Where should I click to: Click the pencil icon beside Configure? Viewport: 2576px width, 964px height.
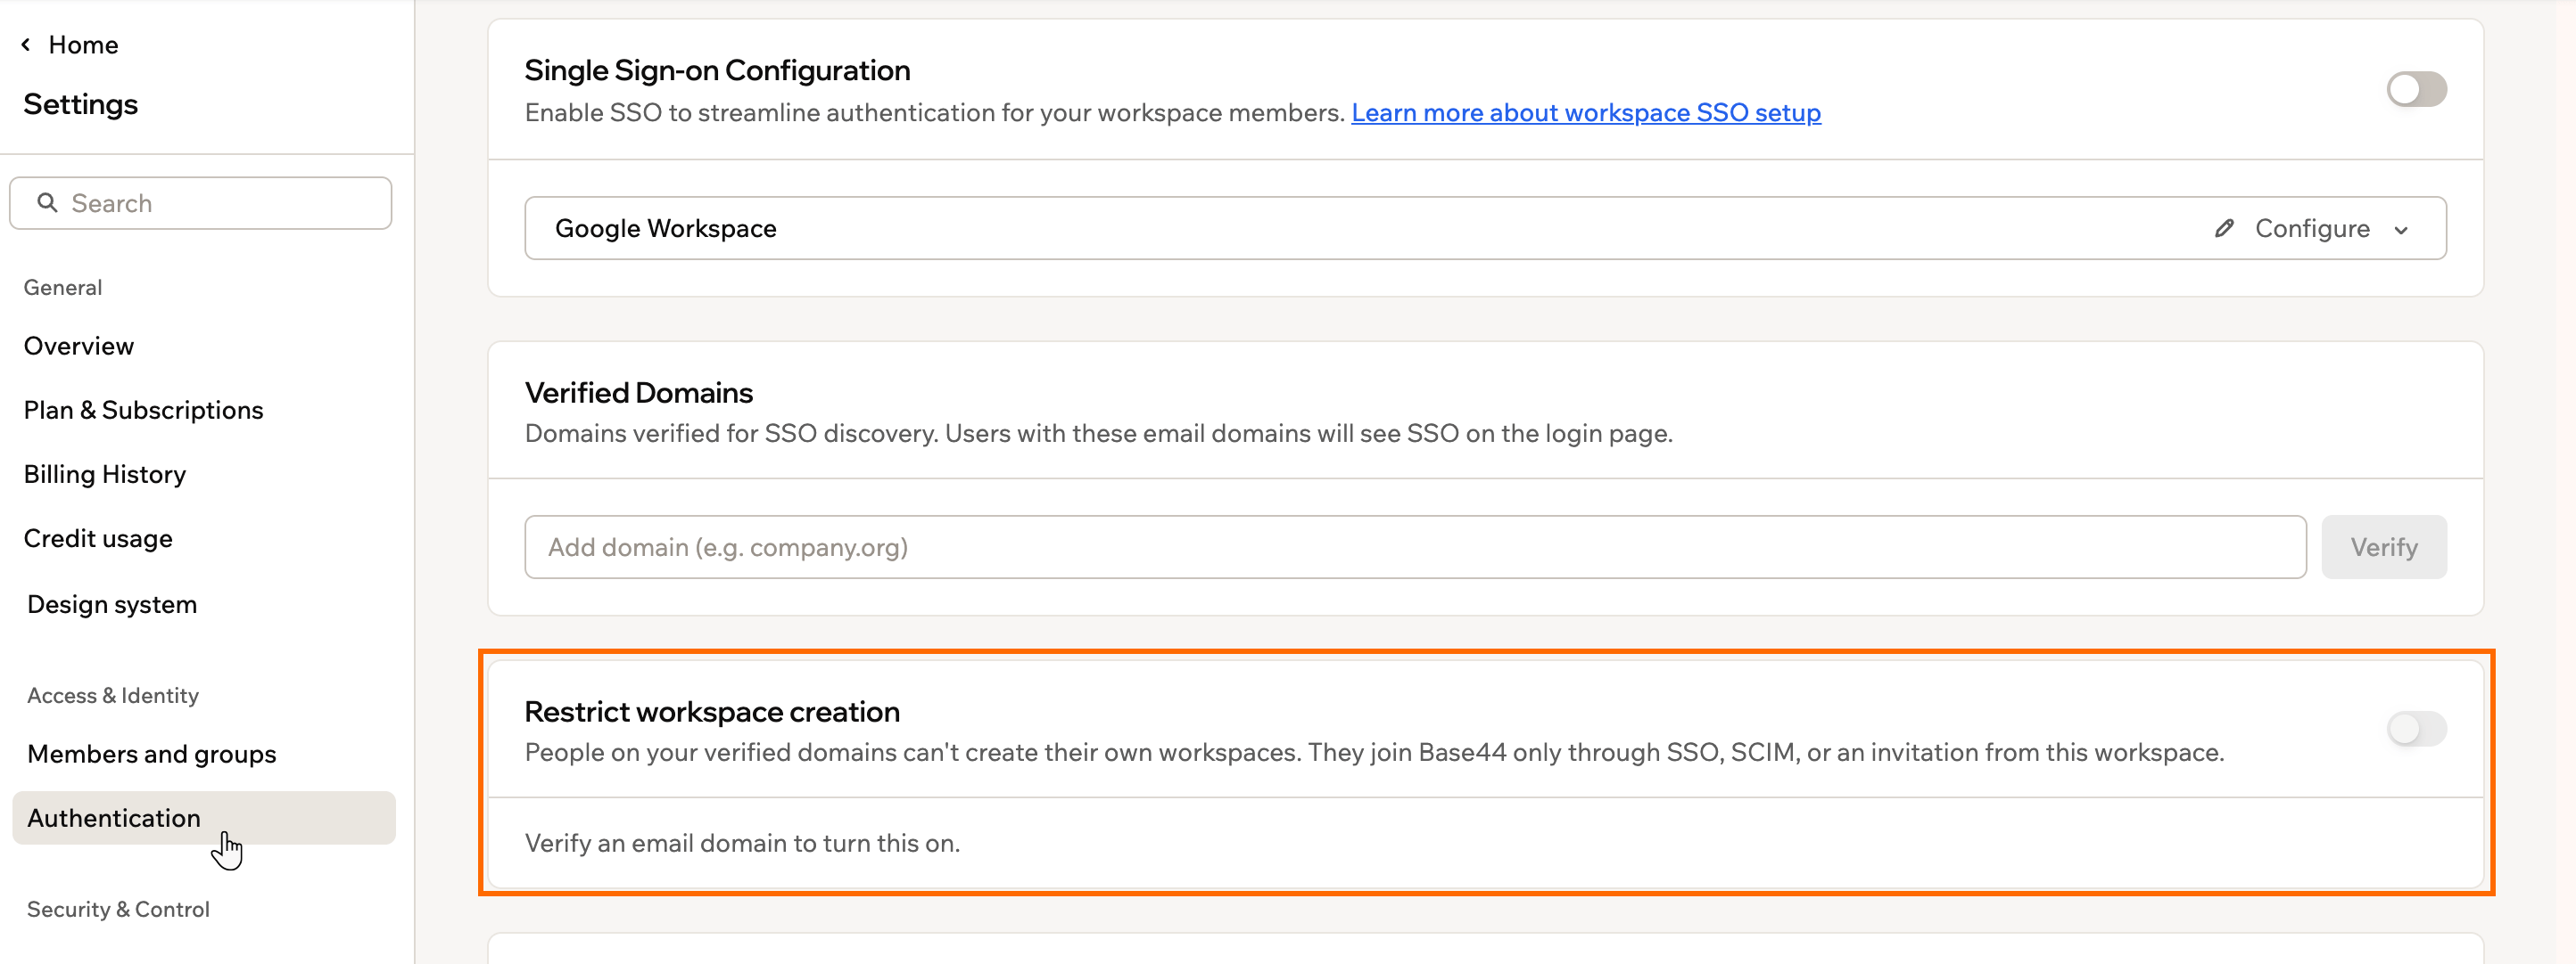[x=2223, y=228]
